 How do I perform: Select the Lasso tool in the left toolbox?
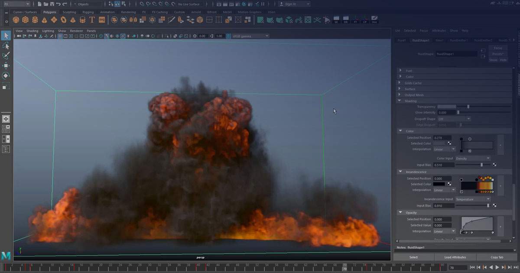click(x=6, y=45)
